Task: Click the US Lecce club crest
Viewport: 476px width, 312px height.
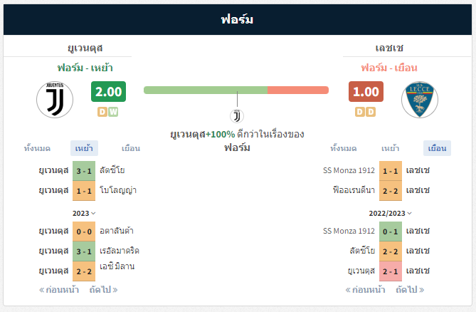Action: coord(420,100)
